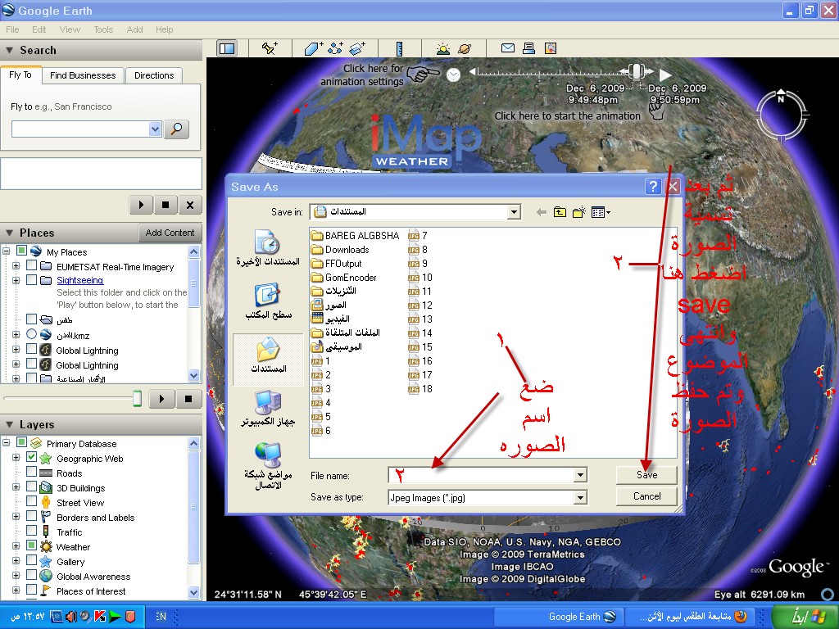839x629 pixels.
Task: Select the المدن.kmz radio button
Action: point(32,335)
